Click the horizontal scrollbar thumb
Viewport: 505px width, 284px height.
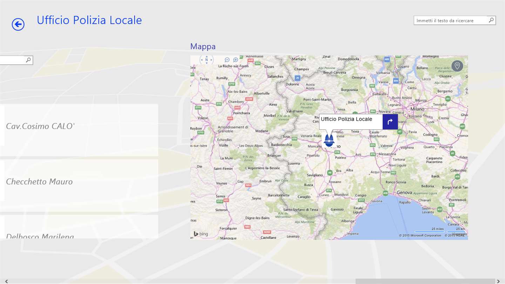coord(425,281)
